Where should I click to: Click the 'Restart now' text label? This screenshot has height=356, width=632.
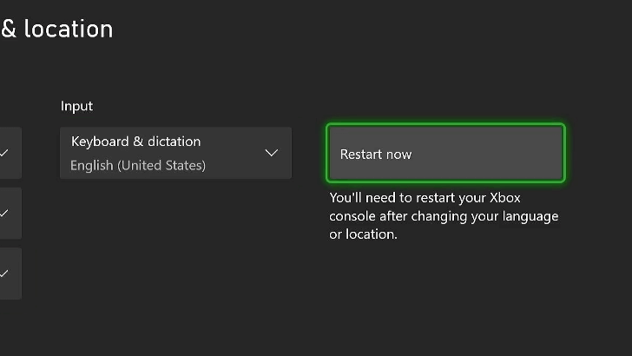(x=376, y=155)
